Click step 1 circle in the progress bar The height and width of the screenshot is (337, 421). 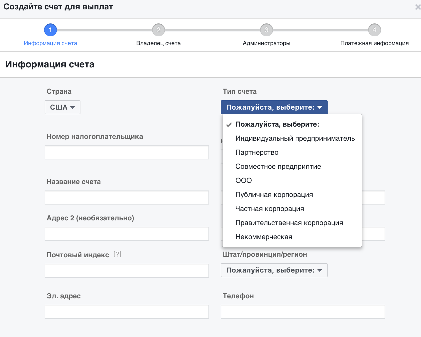[x=50, y=30]
